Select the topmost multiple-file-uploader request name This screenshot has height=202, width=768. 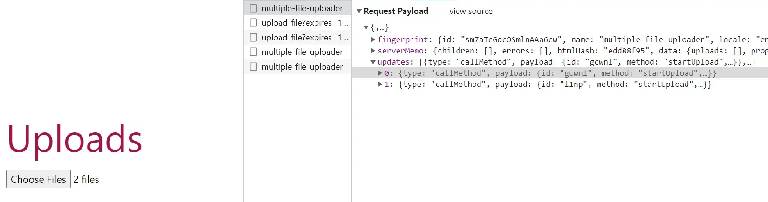[302, 8]
